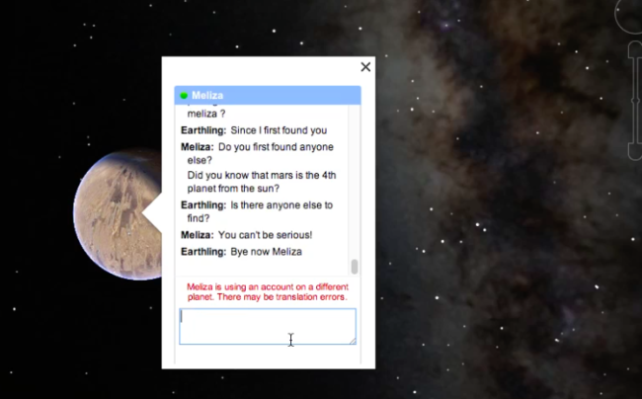Image resolution: width=642 pixels, height=399 pixels.
Task: Click the navigation look ring control
Action: [628, 14]
